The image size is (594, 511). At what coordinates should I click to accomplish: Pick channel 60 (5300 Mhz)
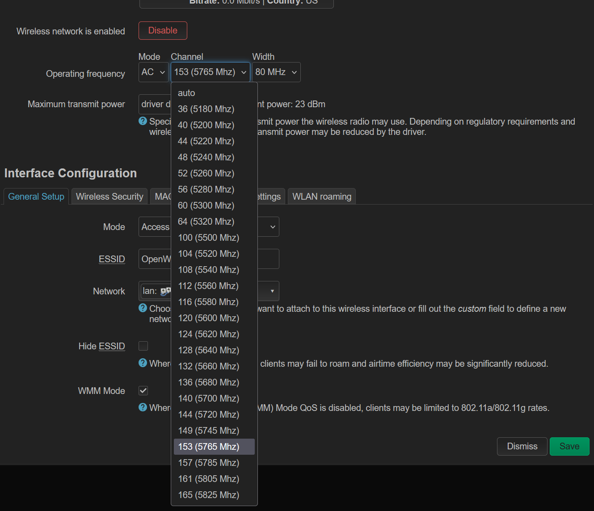(x=214, y=205)
